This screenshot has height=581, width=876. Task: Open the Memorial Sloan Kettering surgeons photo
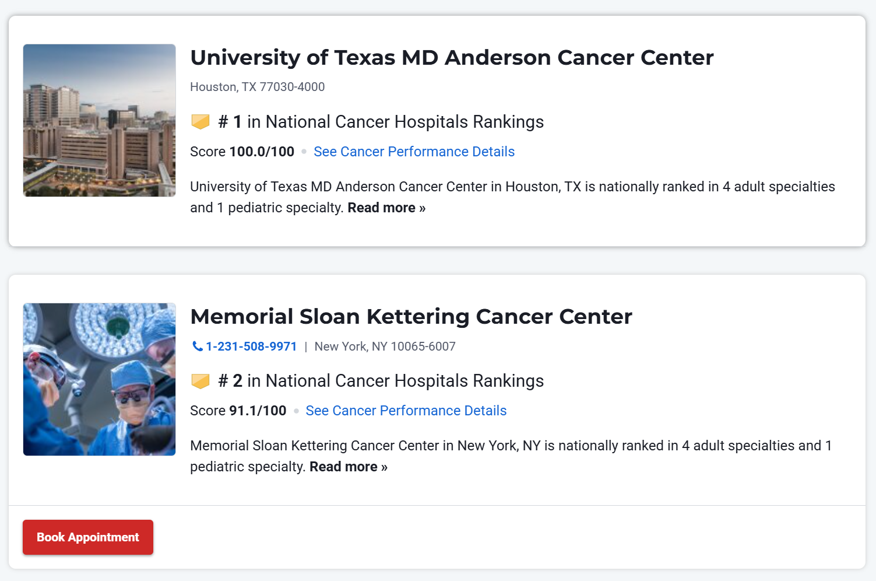click(99, 379)
